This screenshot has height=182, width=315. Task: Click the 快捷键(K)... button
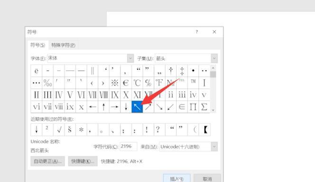pos(83,161)
